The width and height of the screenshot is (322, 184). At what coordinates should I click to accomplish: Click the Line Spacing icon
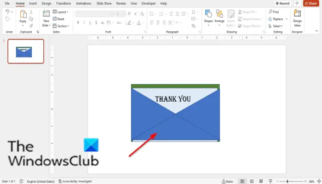click(184, 14)
